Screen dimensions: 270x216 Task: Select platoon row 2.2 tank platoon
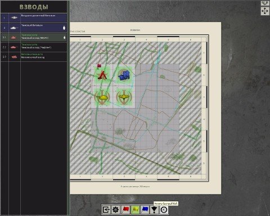(34, 47)
